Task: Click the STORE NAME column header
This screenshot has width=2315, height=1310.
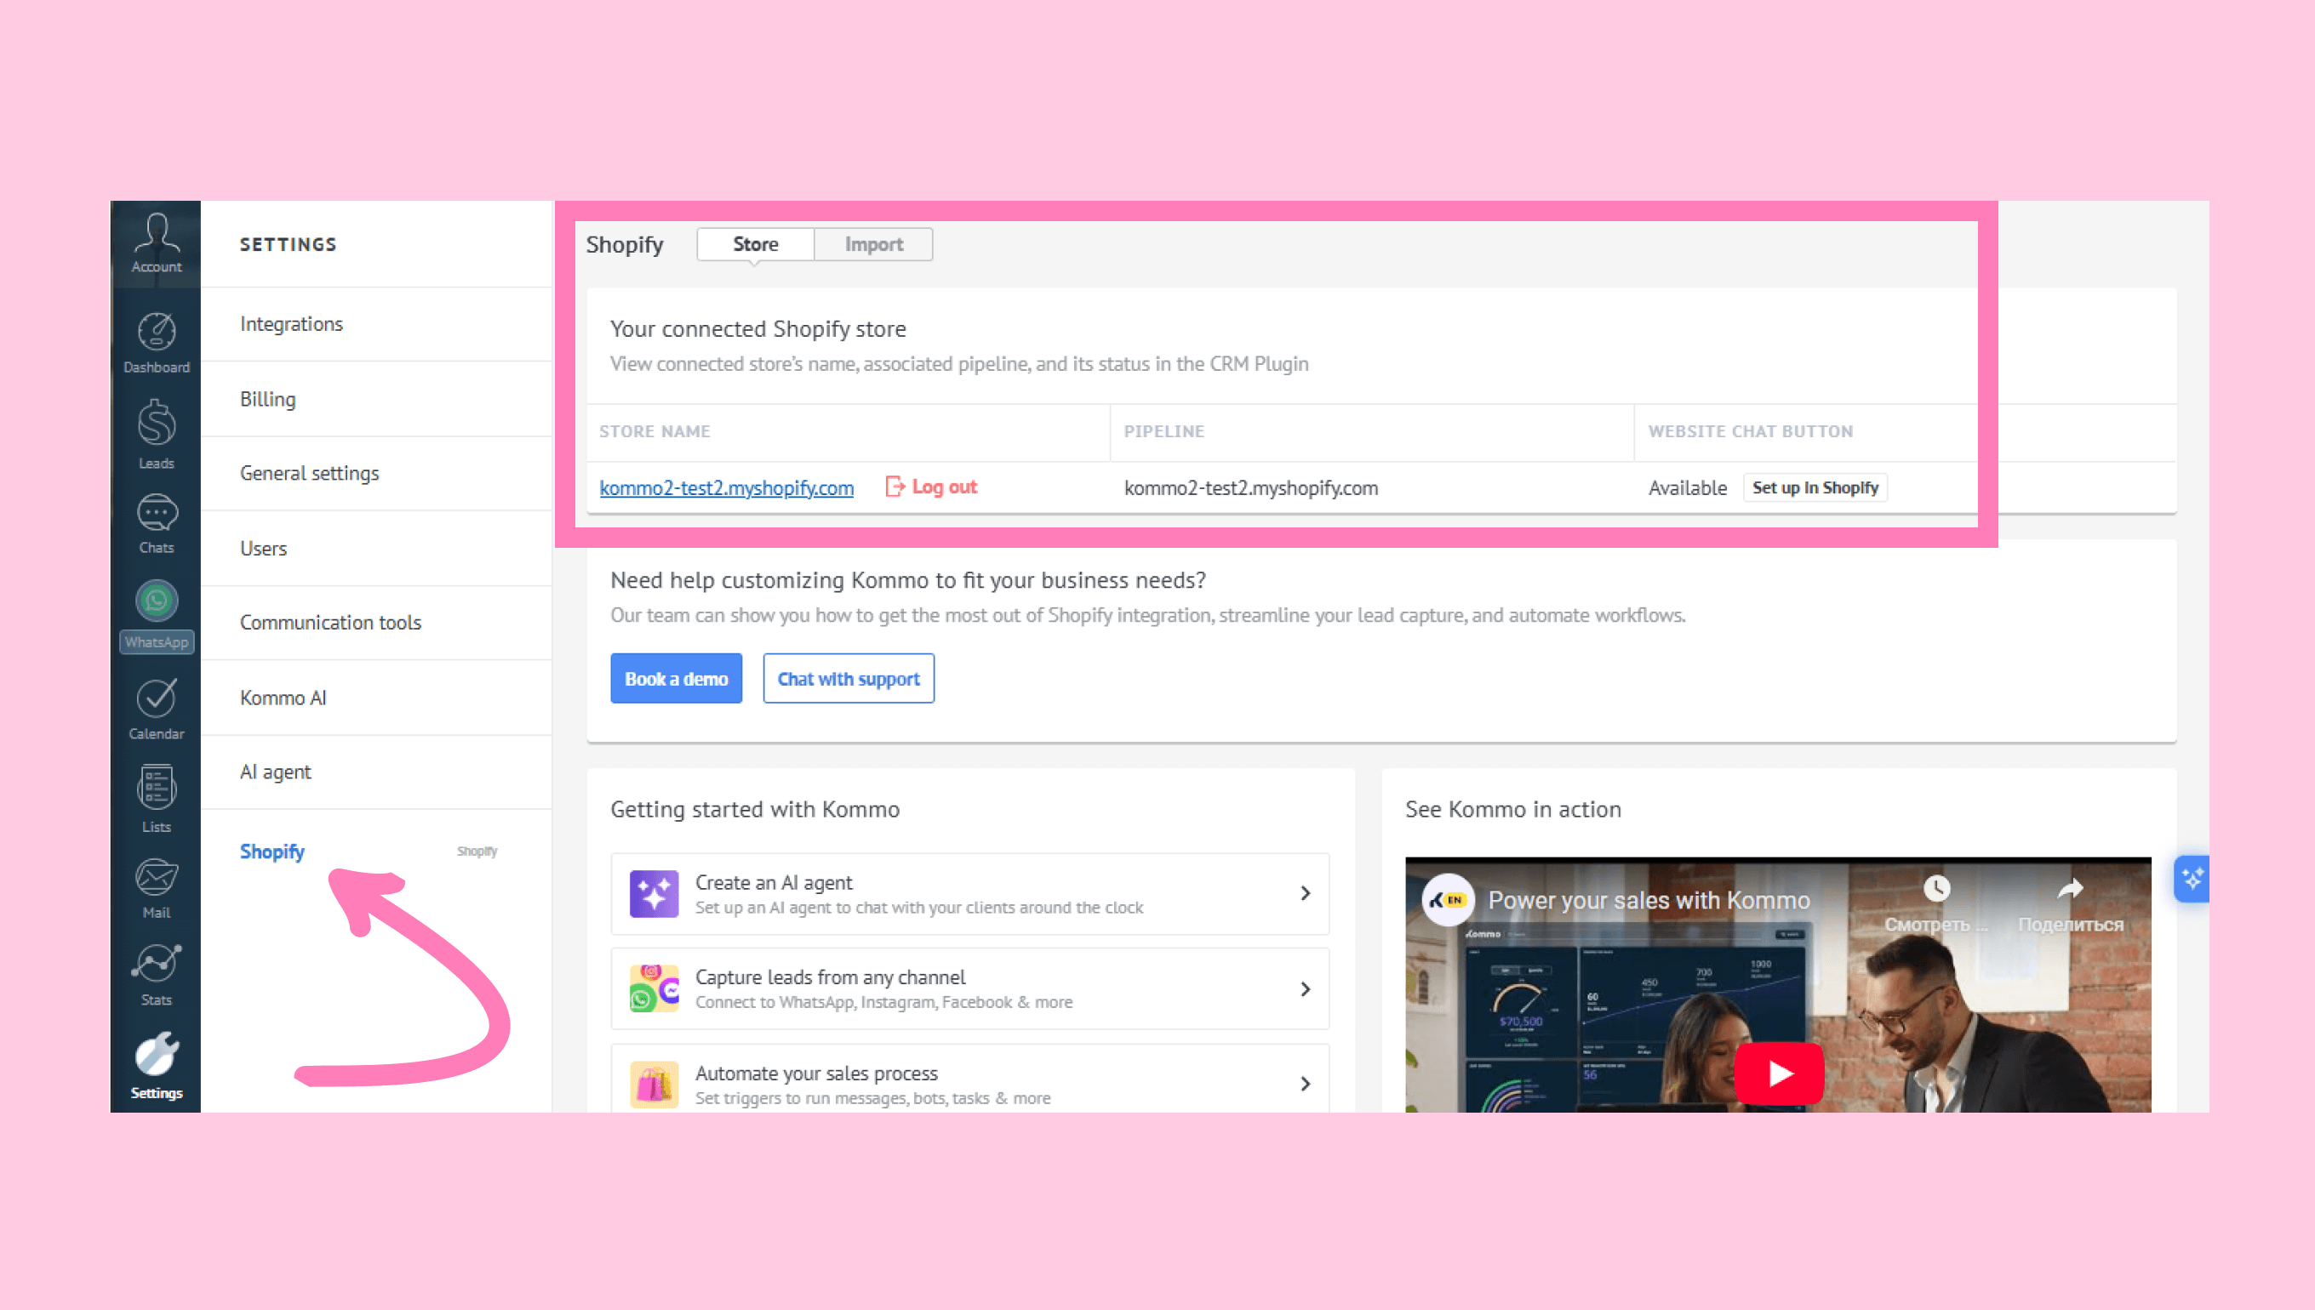Action: click(x=654, y=432)
